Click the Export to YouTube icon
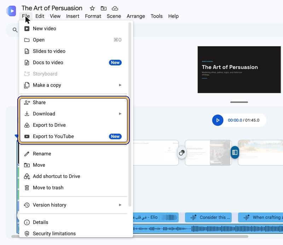 point(27,136)
